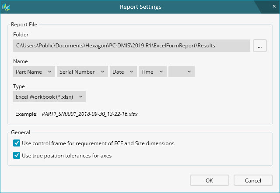Screen dimensions: 280x193
Task: Click the example filename text
Action: 90,114
